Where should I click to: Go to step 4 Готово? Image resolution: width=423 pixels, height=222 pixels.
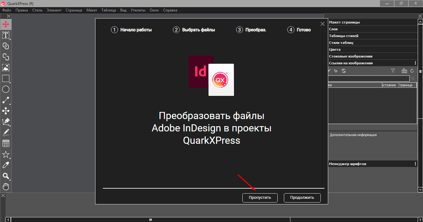[299, 30]
